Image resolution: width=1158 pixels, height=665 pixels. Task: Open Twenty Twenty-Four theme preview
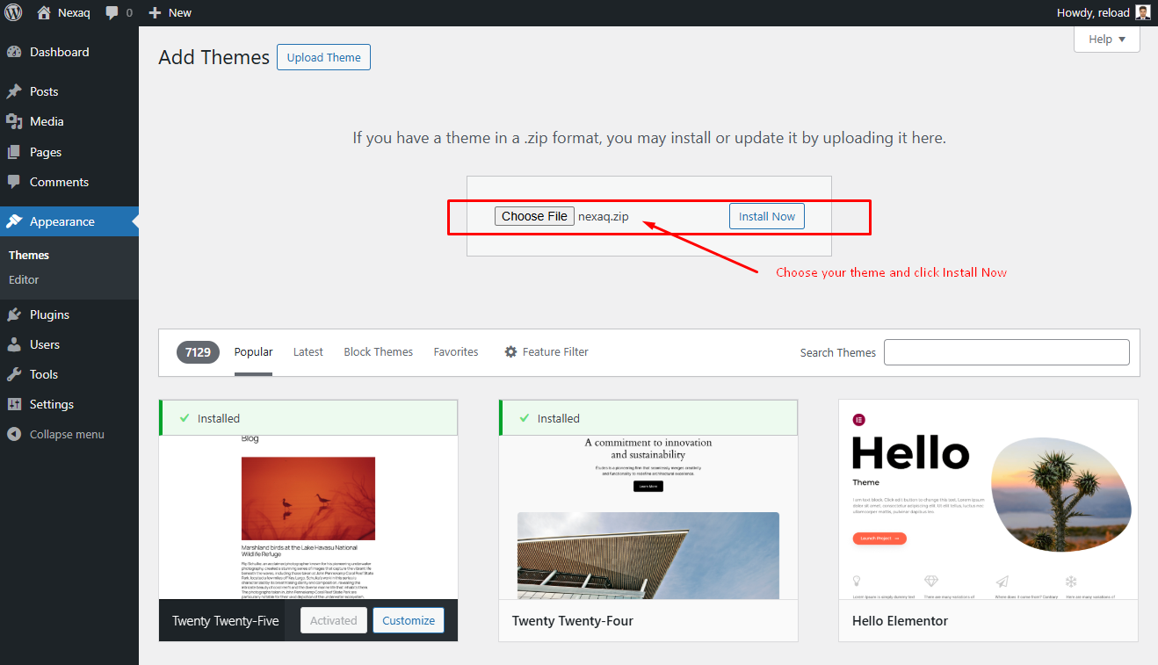[x=648, y=517]
